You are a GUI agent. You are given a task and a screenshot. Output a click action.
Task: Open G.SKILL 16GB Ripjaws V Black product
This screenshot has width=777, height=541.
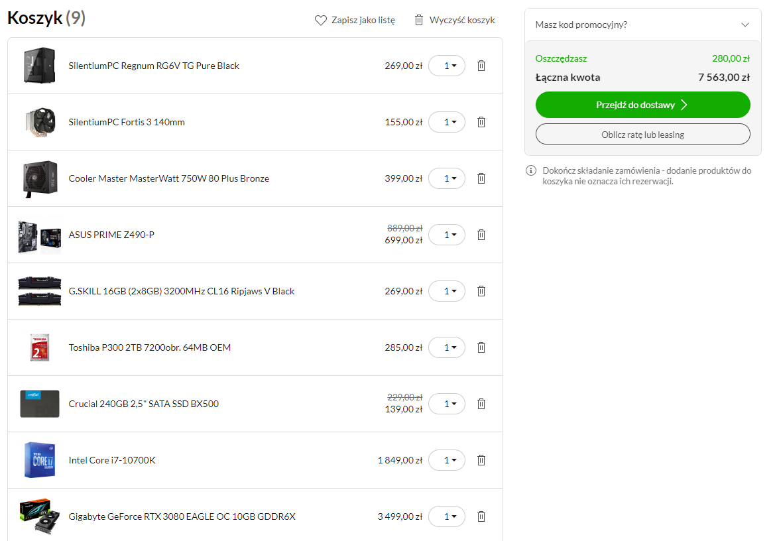pos(182,291)
